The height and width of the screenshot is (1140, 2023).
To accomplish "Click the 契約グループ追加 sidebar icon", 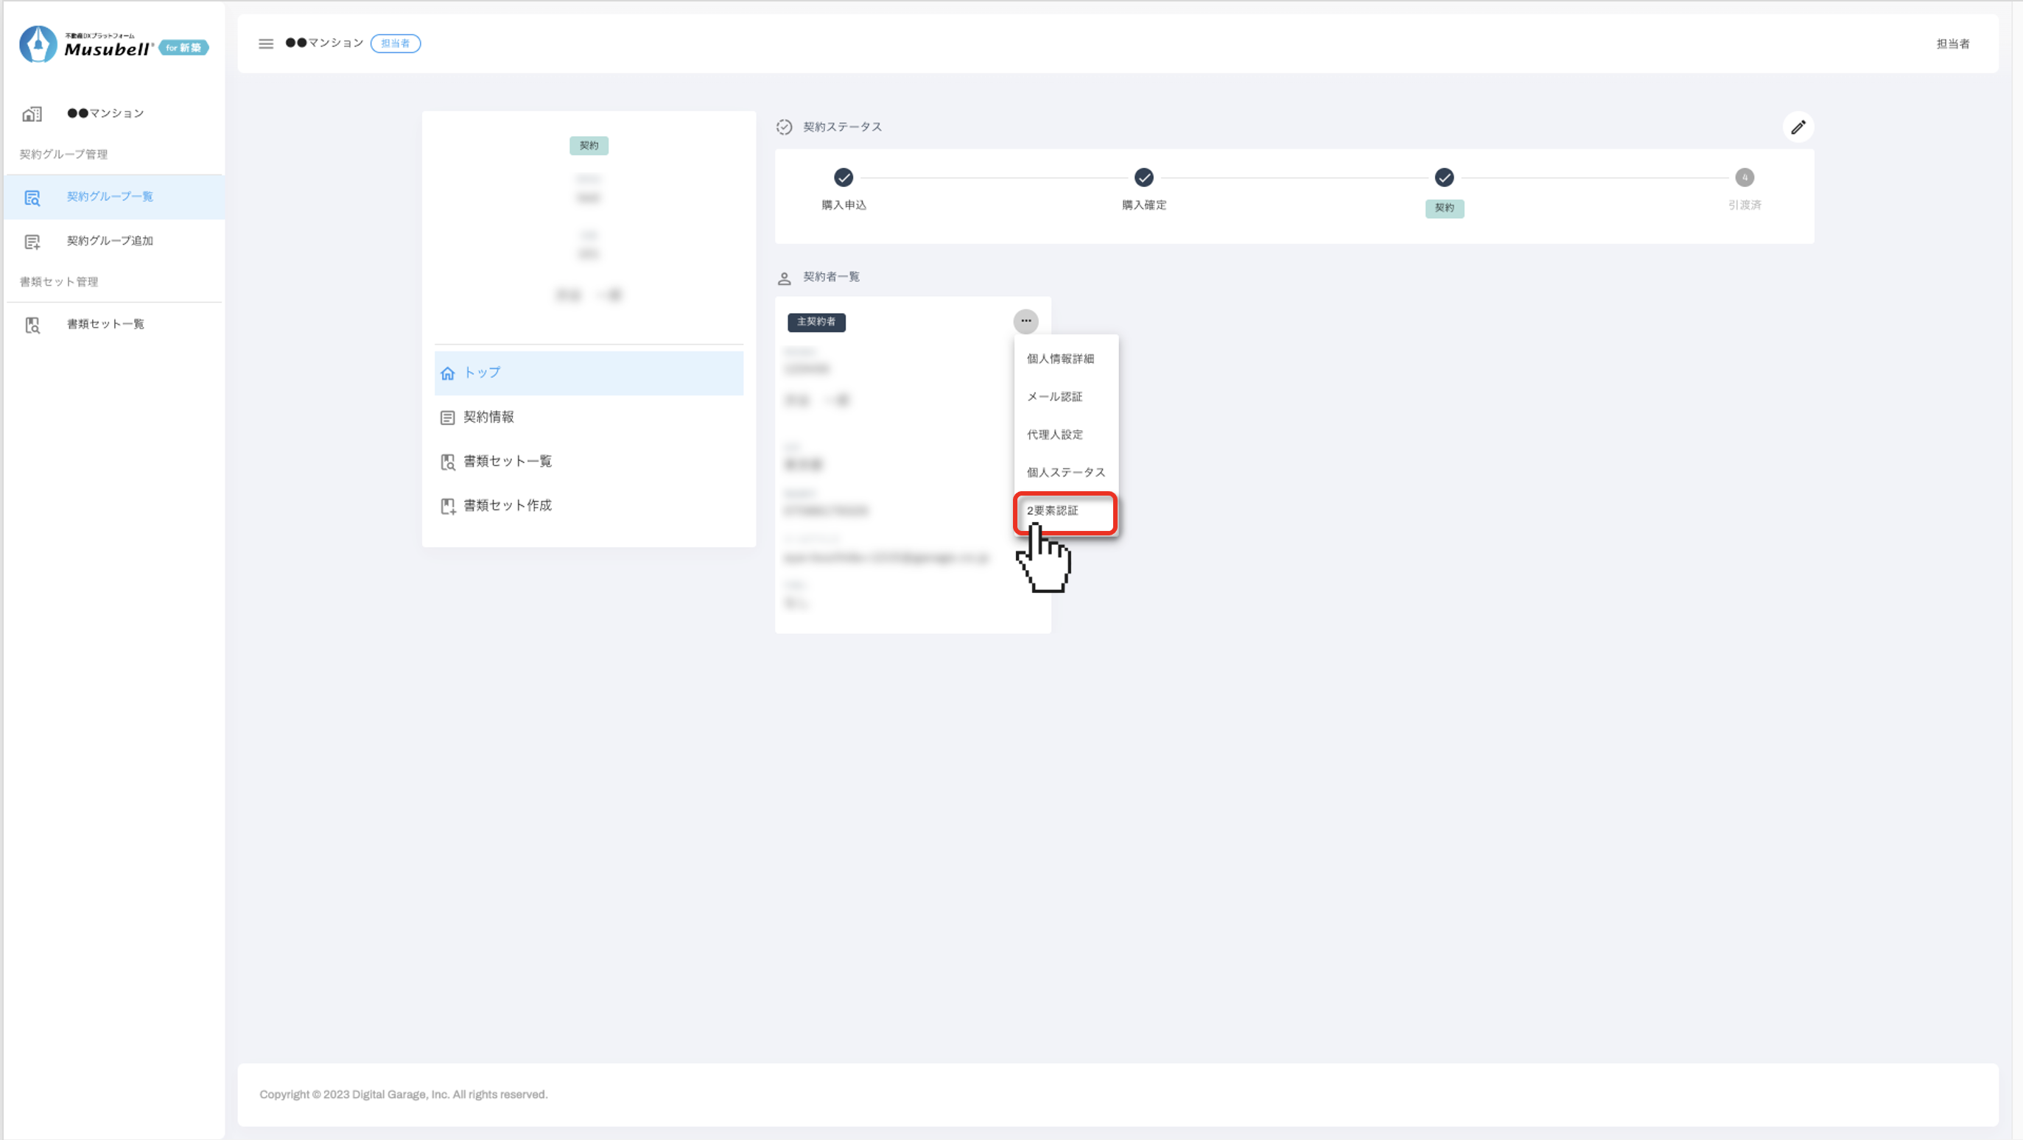I will (x=32, y=242).
